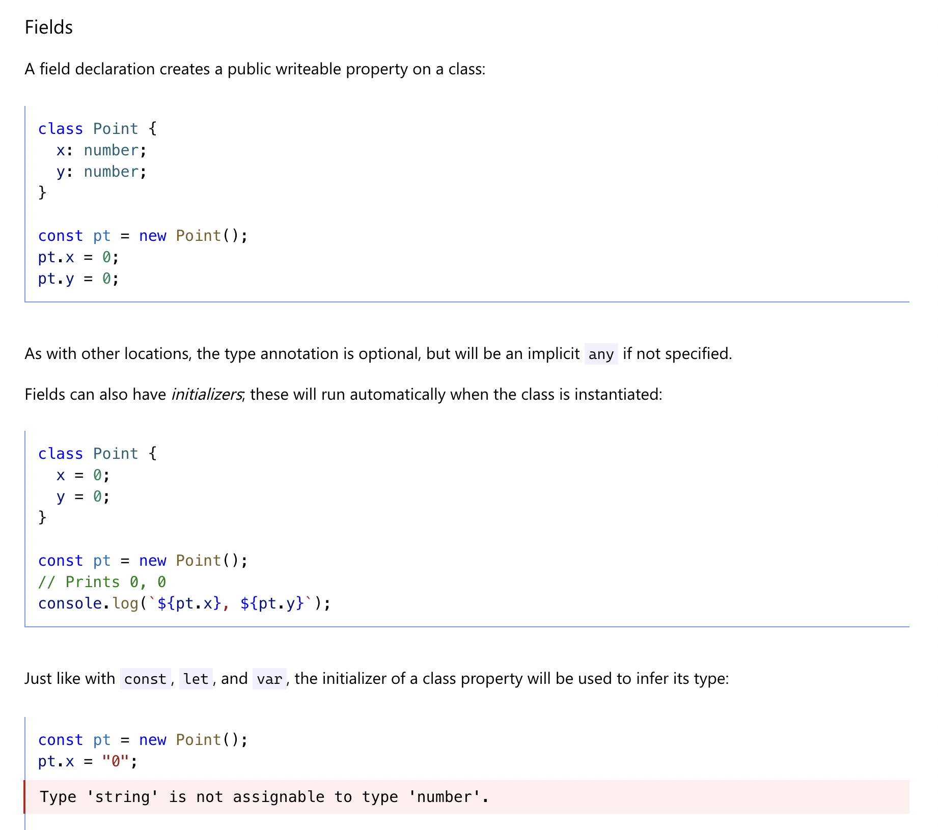Click 'class Point {' in first code block

point(98,129)
